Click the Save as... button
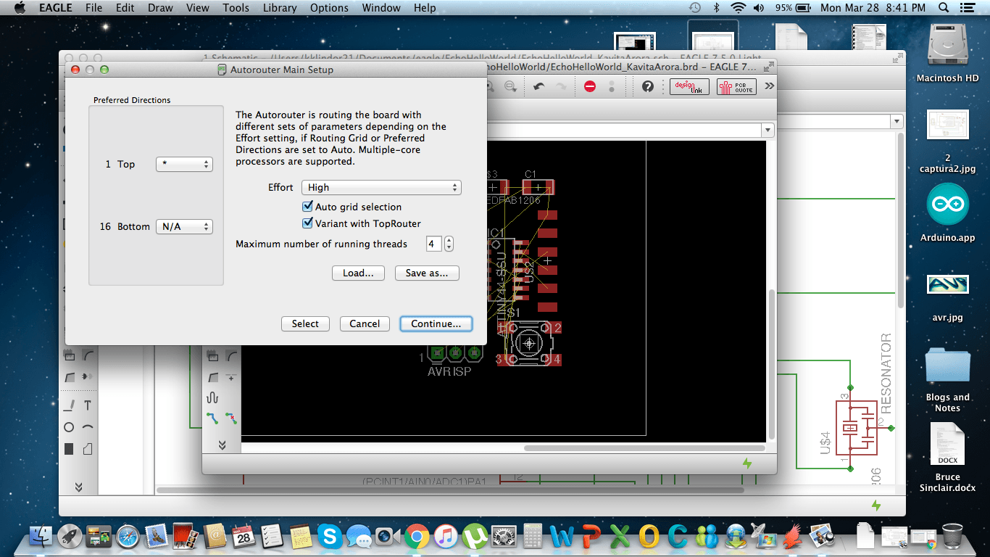Screen dimensions: 990x557 coord(427,273)
